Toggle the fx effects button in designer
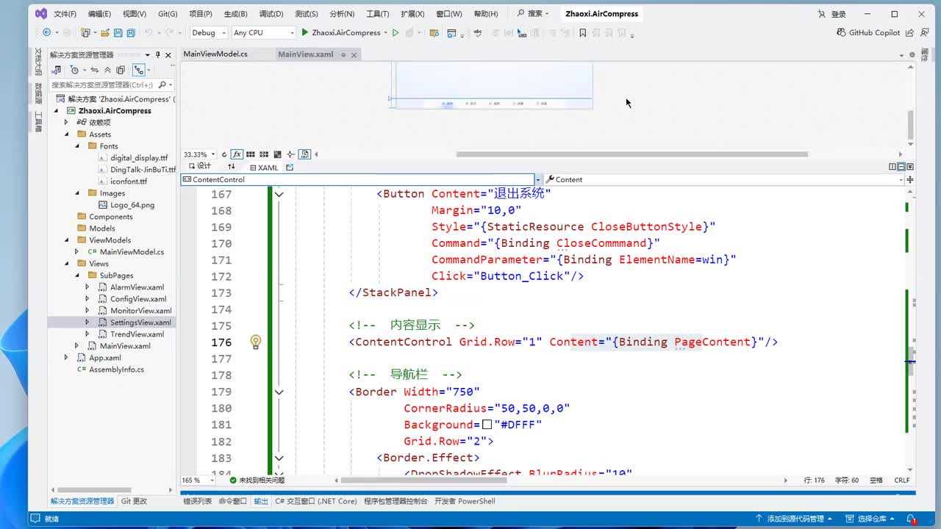 [x=237, y=154]
